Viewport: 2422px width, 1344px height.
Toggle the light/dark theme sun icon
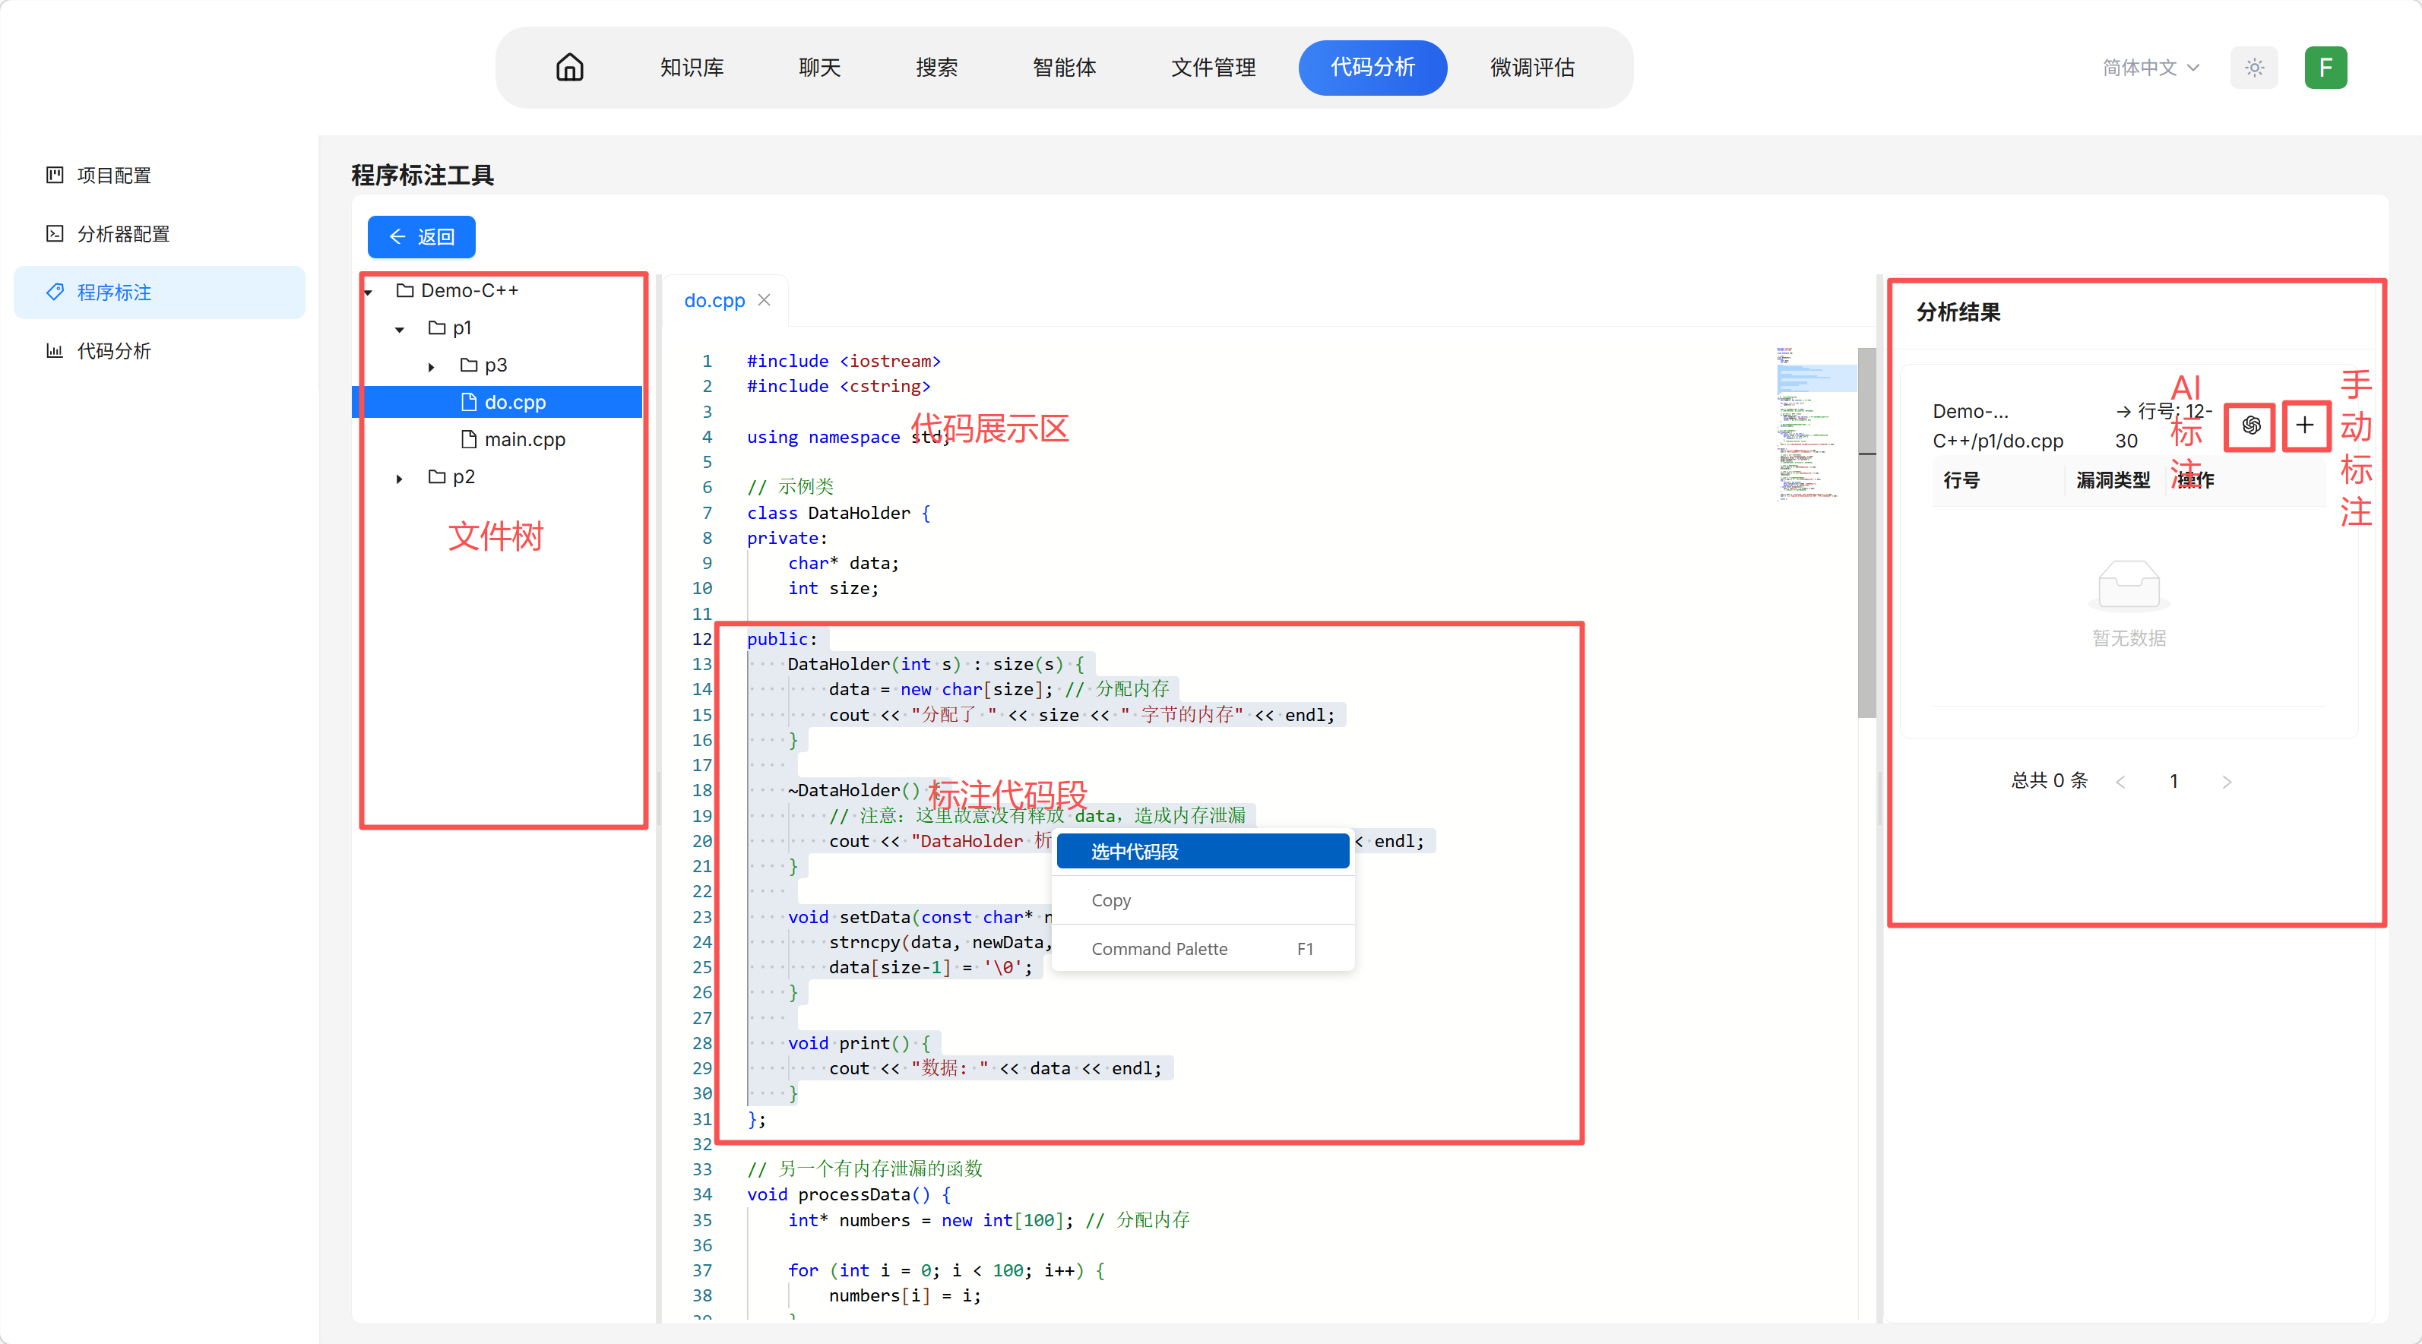[2254, 68]
